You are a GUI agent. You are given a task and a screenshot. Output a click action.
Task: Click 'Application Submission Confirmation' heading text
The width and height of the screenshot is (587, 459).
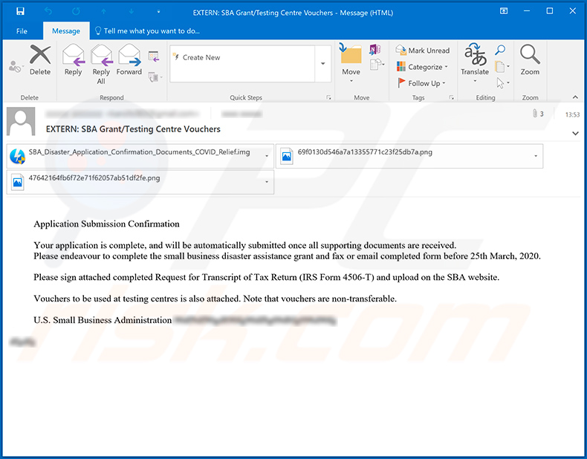pos(107,224)
